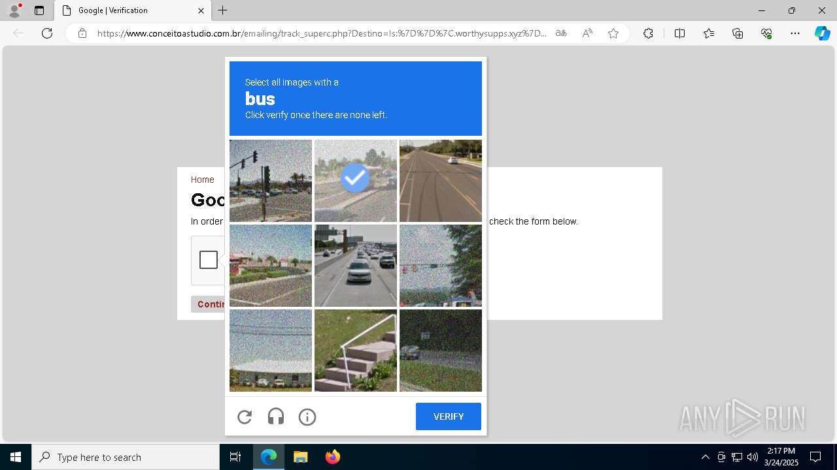837x470 pixels.
Task: Open the Home link
Action: [x=202, y=180]
